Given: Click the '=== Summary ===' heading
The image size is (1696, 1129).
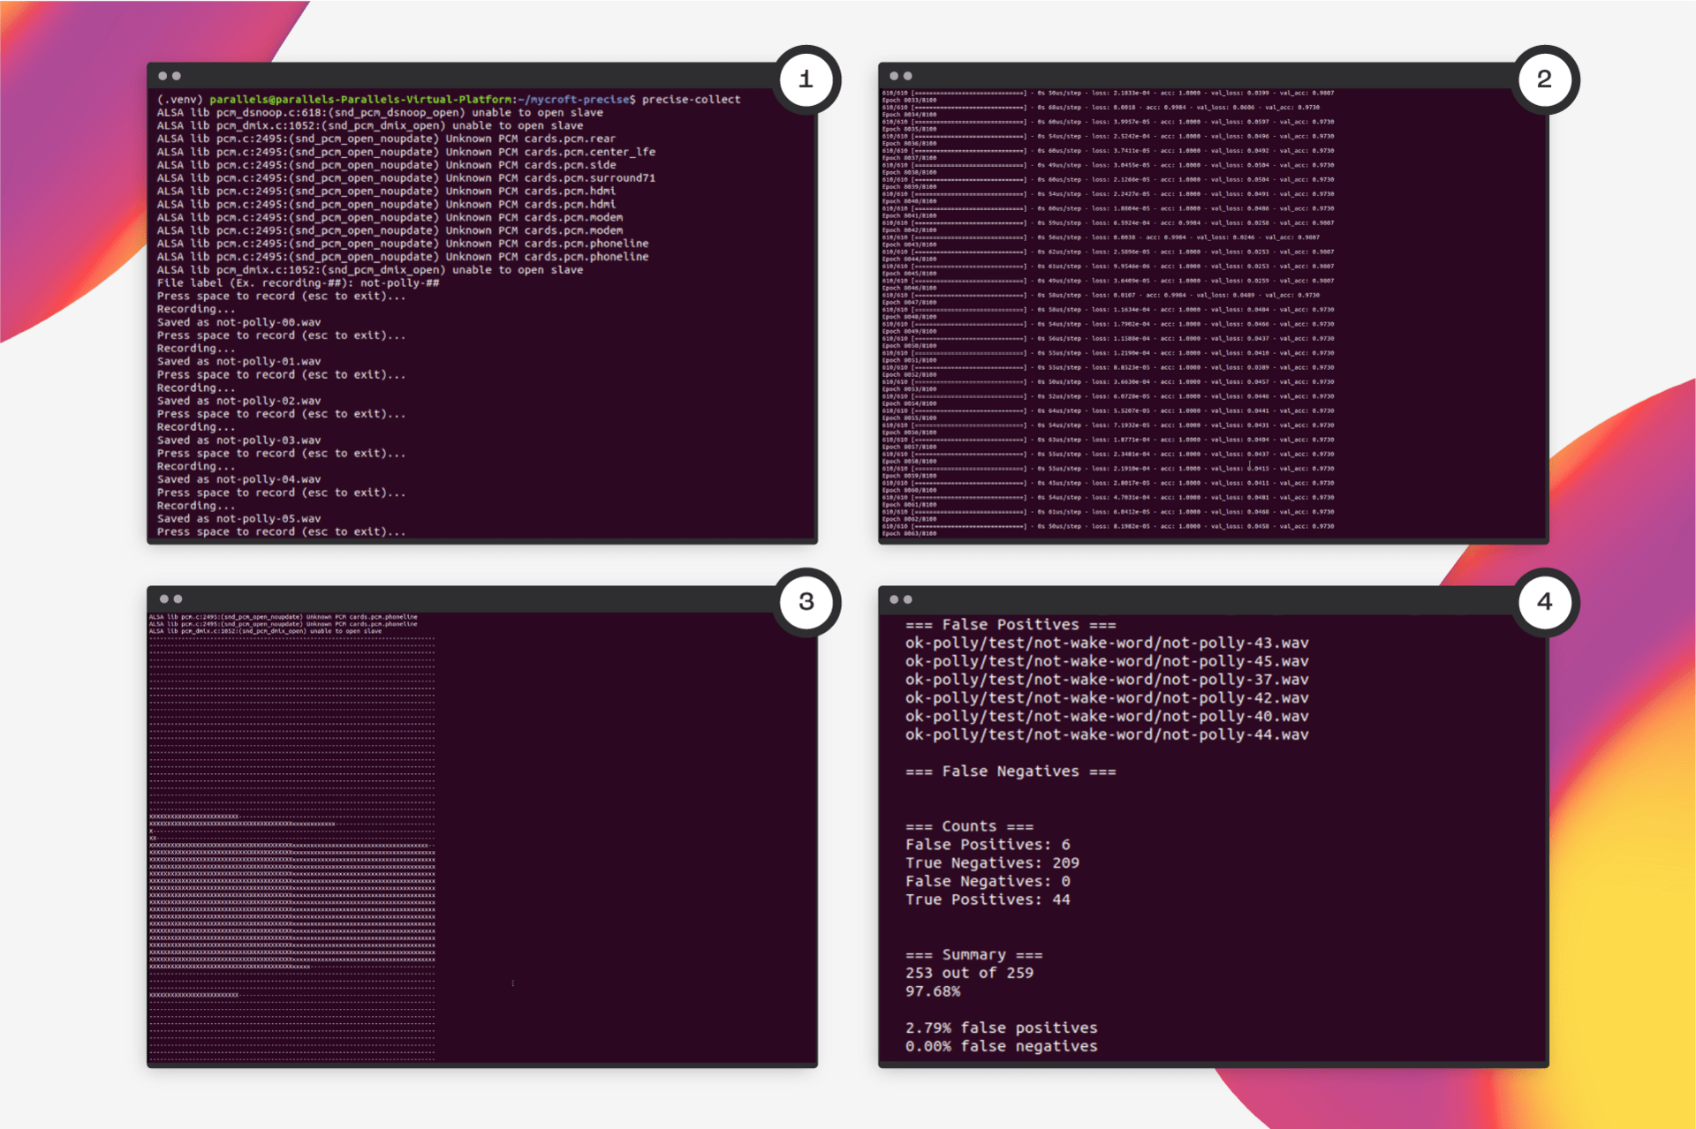Looking at the screenshot, I should (973, 955).
